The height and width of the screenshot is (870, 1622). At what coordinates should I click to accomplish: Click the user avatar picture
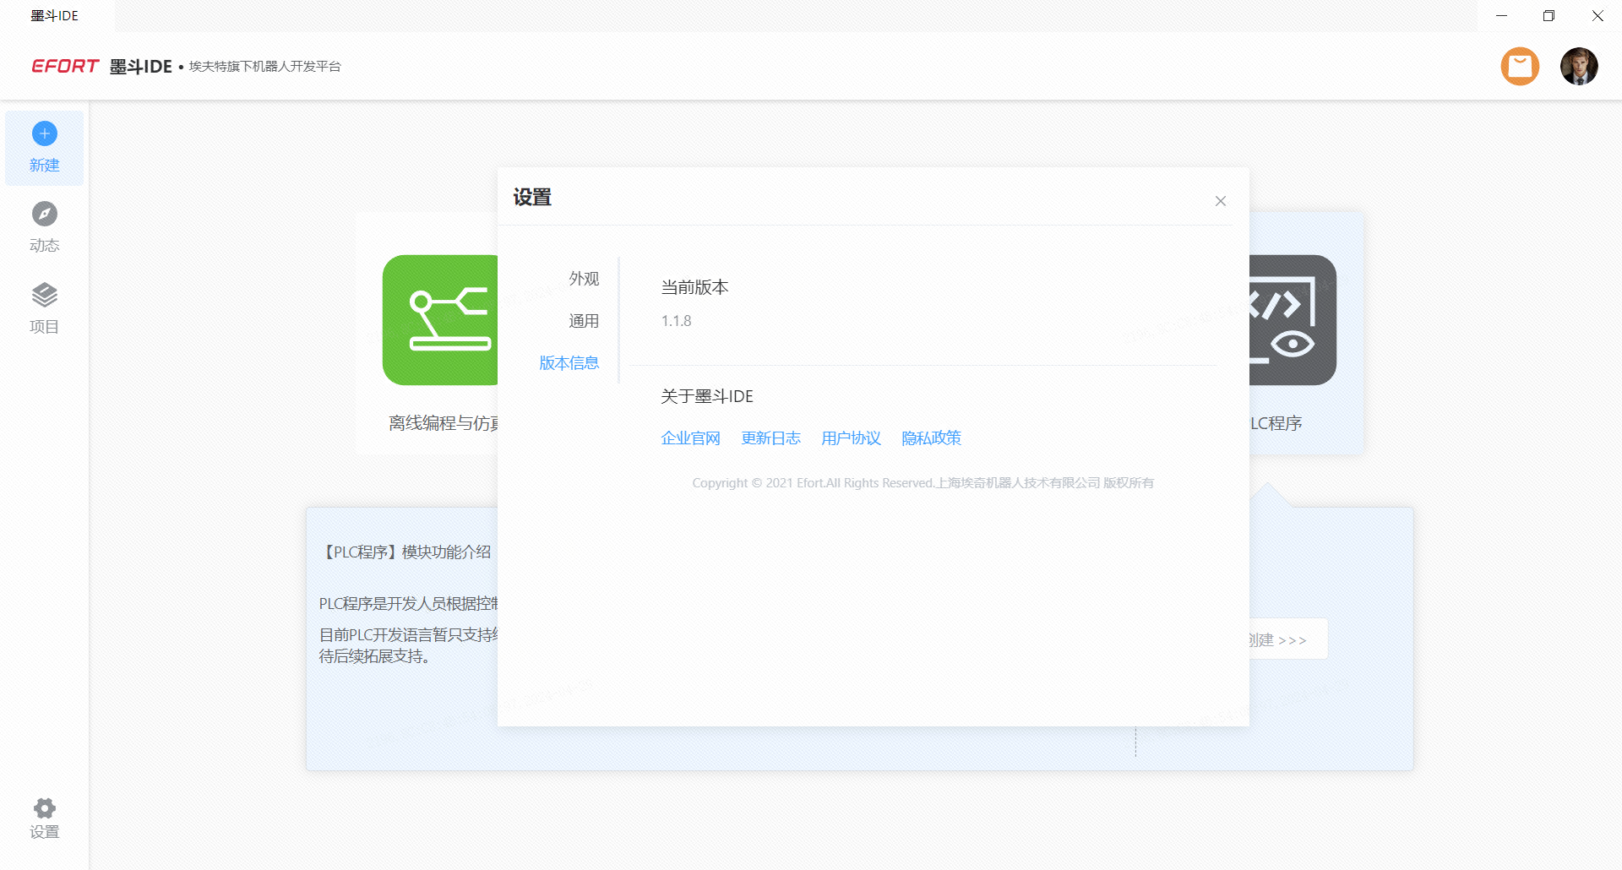click(1578, 66)
